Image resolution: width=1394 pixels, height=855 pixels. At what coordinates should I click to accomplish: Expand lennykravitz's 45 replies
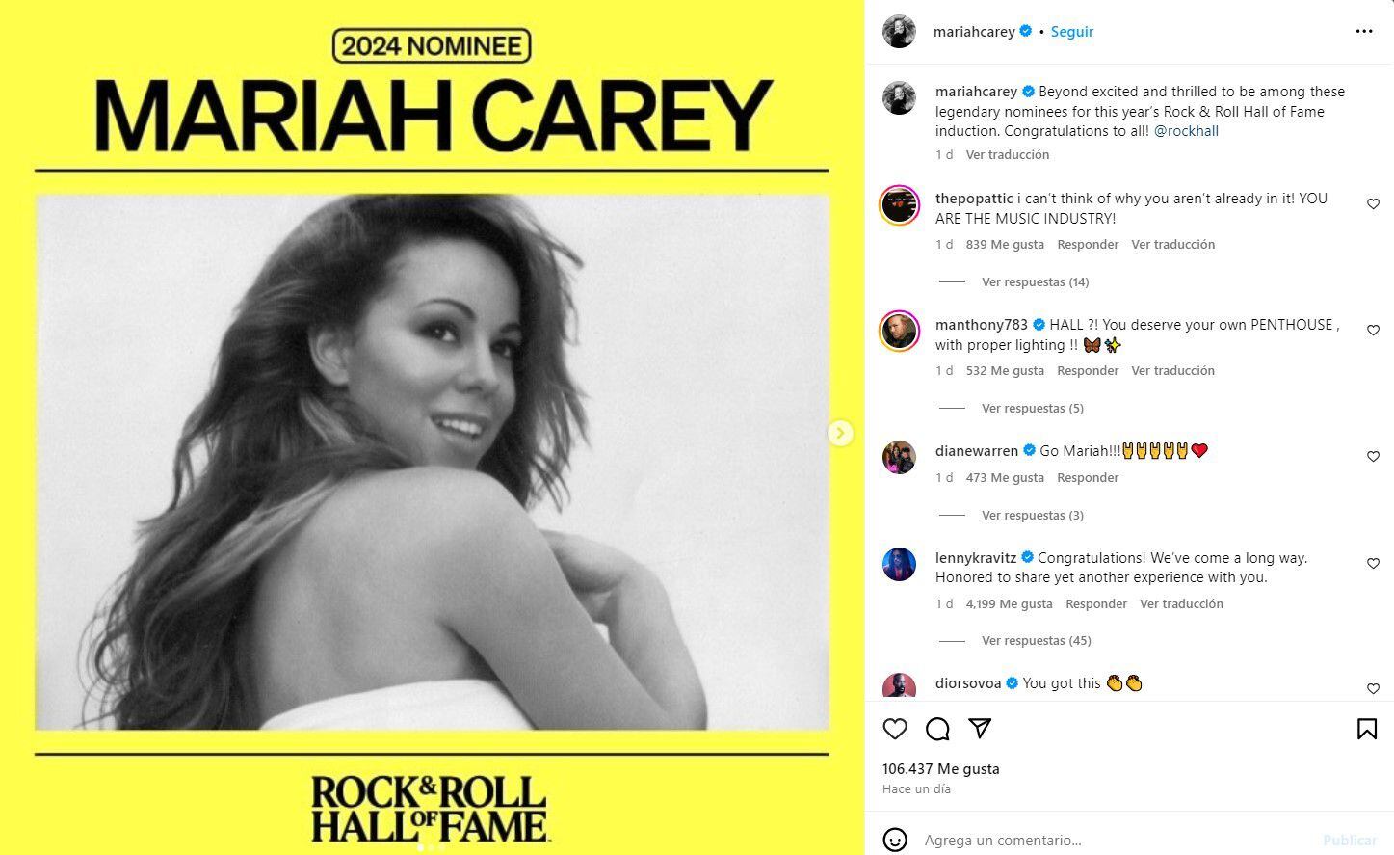(1036, 641)
